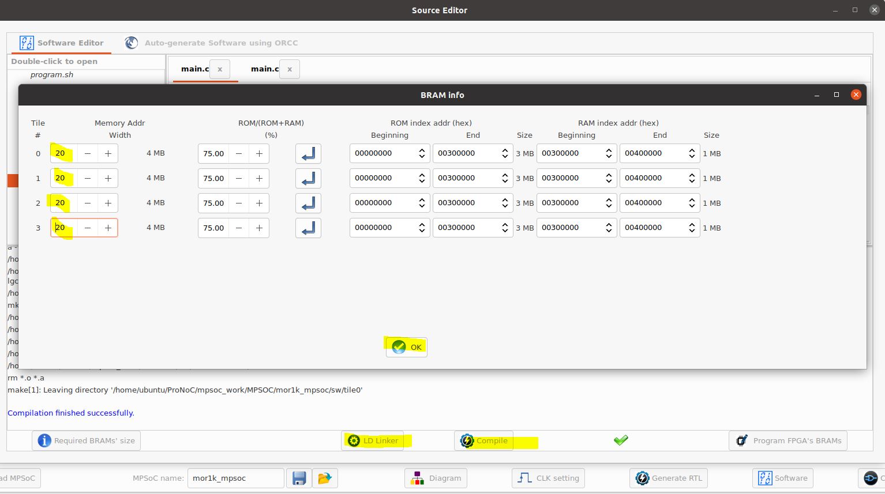
Task: Confirm BRAM info with OK button
Action: tap(407, 347)
